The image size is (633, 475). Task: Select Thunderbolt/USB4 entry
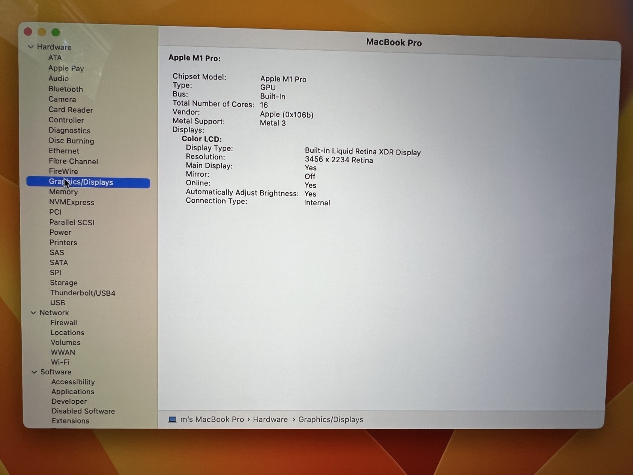point(83,293)
